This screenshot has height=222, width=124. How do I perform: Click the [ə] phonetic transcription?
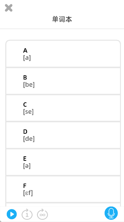coord(27,166)
